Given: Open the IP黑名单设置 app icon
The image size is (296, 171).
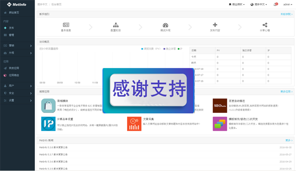Looking at the screenshot, I should pos(48,124).
